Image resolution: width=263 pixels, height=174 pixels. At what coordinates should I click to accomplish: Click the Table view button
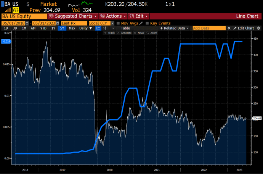pyautogui.click(x=125, y=28)
